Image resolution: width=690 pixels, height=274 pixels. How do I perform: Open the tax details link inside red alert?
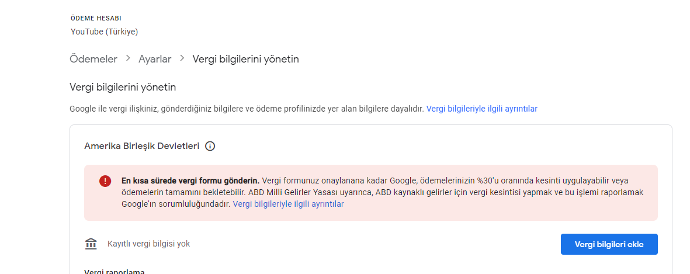pos(288,204)
